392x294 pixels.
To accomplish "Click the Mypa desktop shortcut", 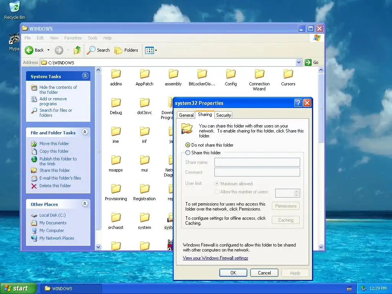I will (14, 42).
